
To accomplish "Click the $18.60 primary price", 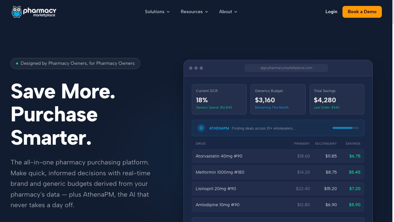I will (x=304, y=156).
